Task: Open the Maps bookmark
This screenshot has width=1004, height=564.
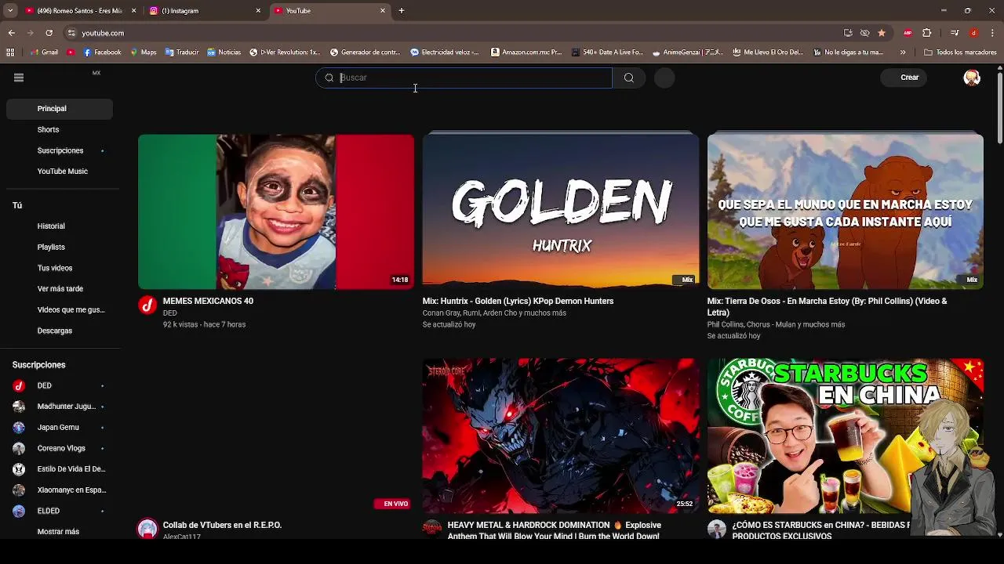Action: tap(144, 52)
